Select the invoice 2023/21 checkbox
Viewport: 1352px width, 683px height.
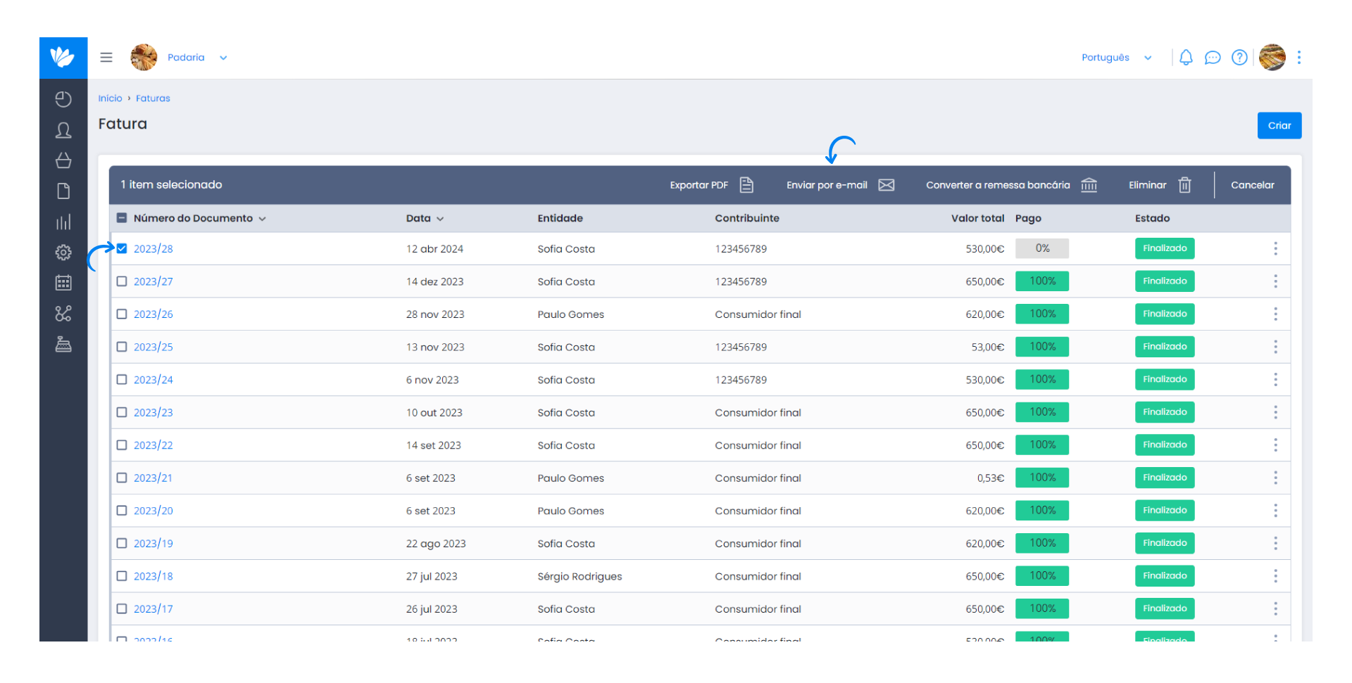point(122,478)
